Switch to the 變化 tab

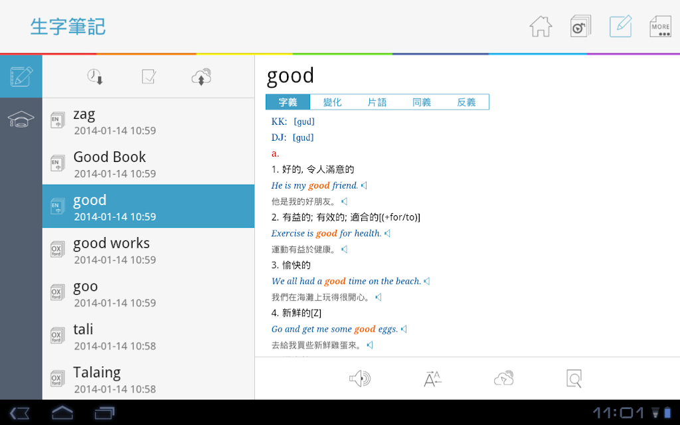point(333,102)
